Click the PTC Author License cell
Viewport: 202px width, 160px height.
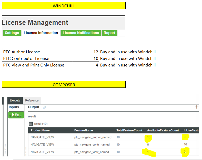37,52
